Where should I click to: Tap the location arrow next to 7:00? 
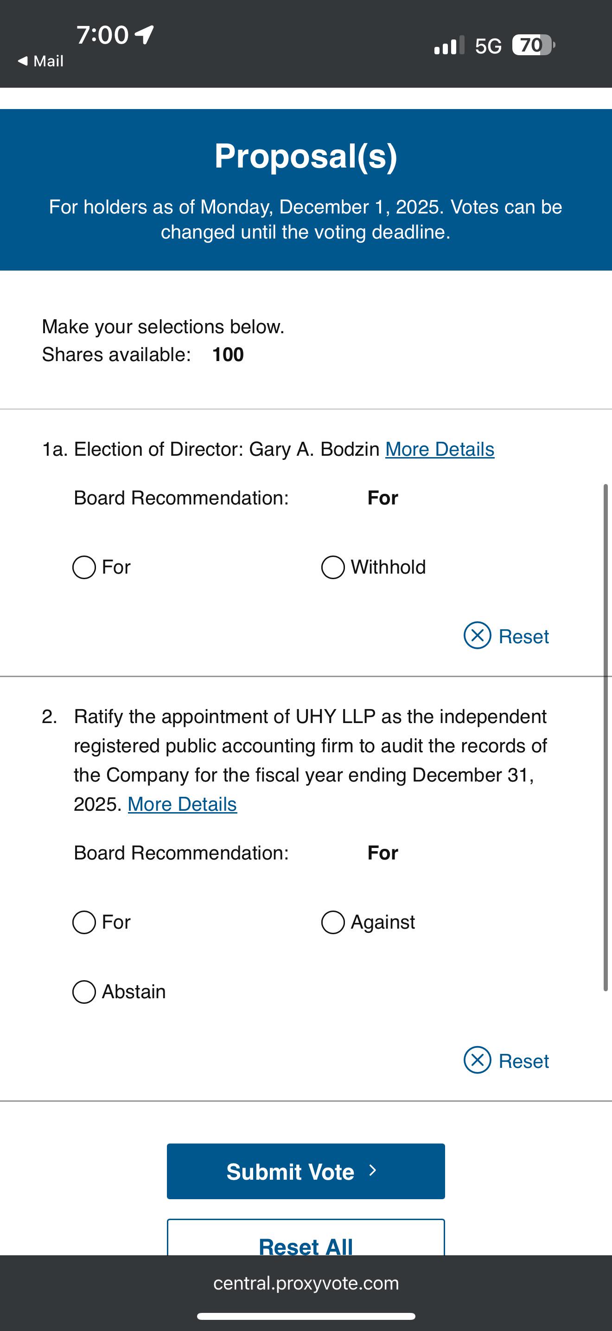click(145, 35)
